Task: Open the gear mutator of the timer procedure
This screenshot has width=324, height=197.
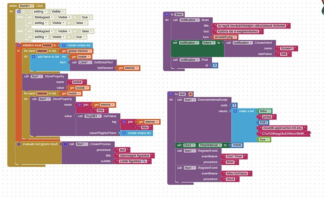Action: tap(167, 14)
